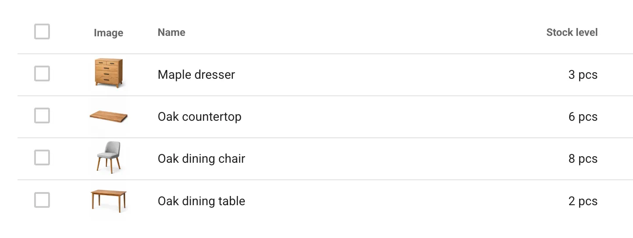Image resolution: width=633 pixels, height=238 pixels.
Task: Click the 3 pcs stock value
Action: coord(582,75)
